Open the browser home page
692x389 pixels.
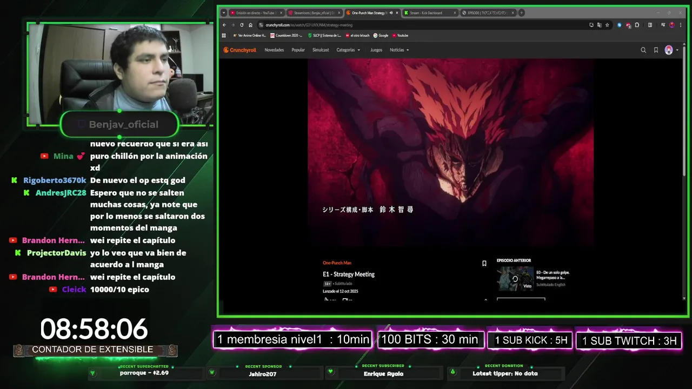point(250,25)
